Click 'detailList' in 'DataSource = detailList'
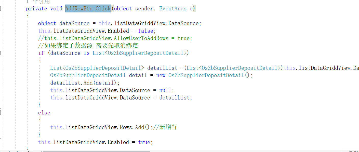 [174, 98]
